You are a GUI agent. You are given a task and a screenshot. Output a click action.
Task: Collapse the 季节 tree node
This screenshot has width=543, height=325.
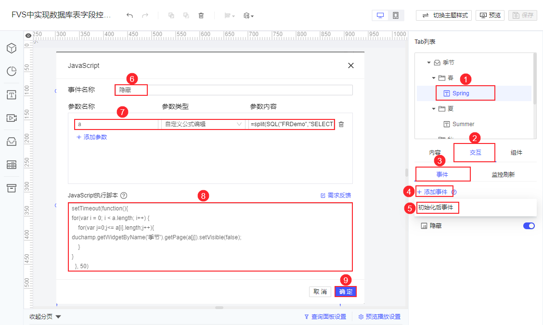(429, 63)
